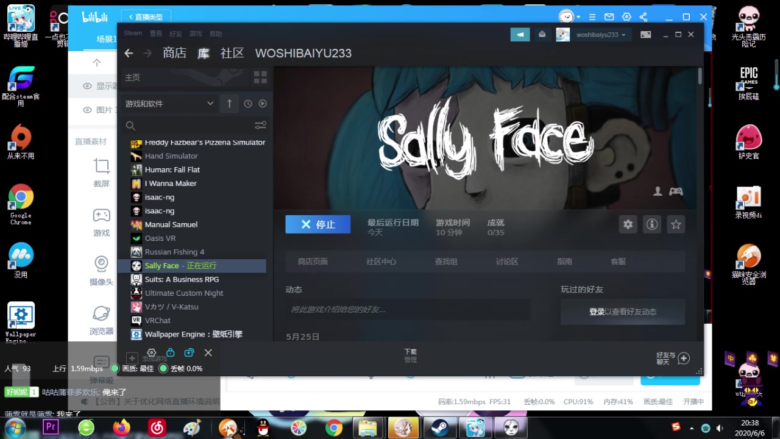780x439 pixels.
Task: Open Sally Face manage gear icon
Action: (628, 224)
